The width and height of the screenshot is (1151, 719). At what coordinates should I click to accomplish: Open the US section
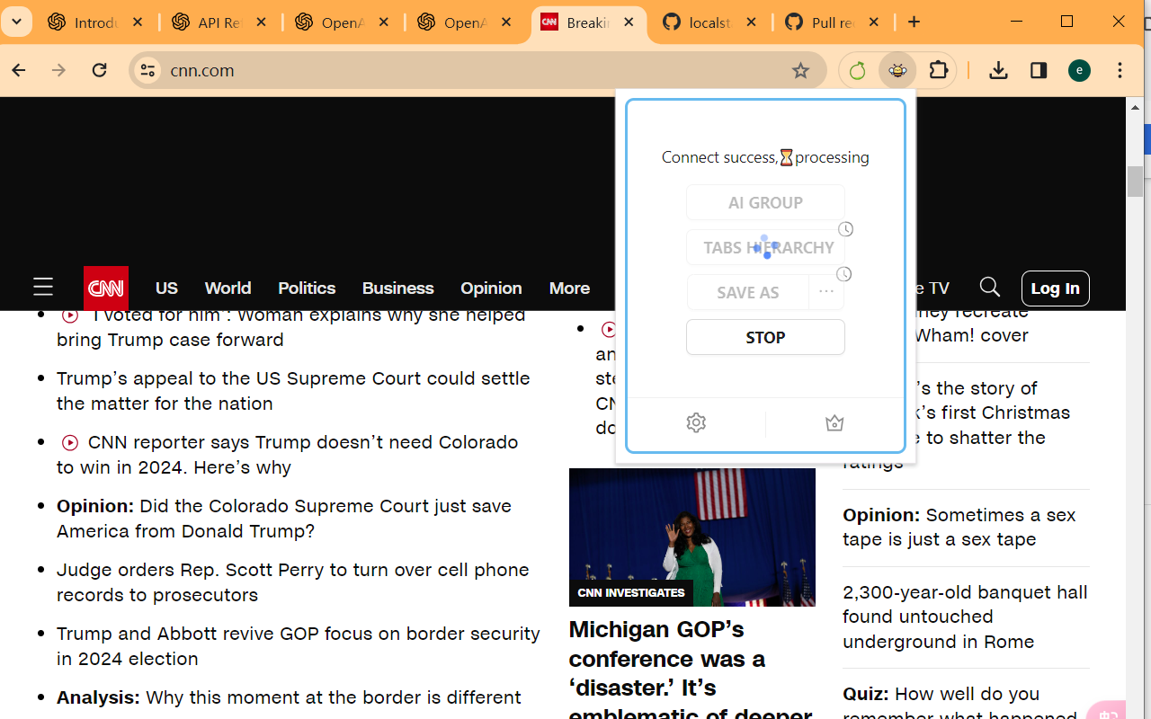coord(166,288)
